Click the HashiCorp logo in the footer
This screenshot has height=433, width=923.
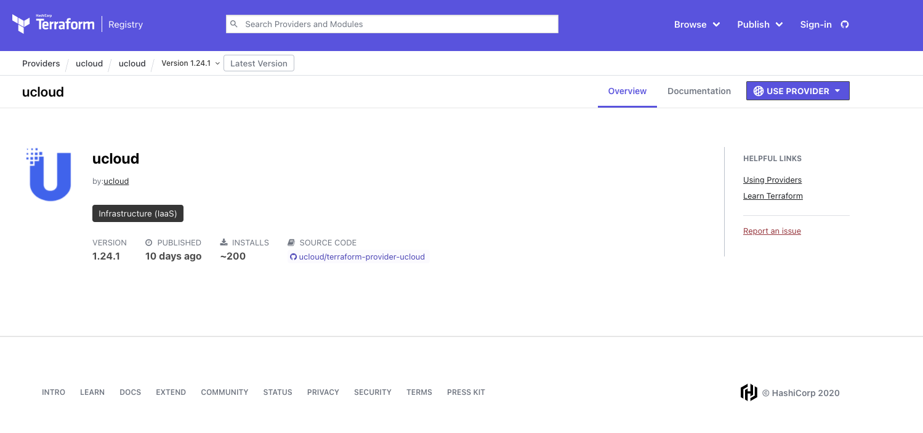click(749, 392)
